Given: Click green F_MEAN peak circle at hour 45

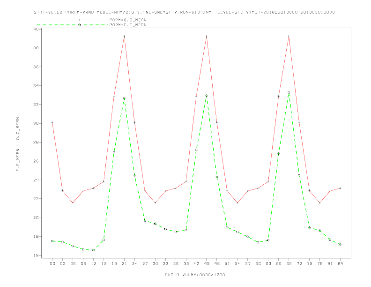Looking at the screenshot, I should pyautogui.click(x=207, y=95).
